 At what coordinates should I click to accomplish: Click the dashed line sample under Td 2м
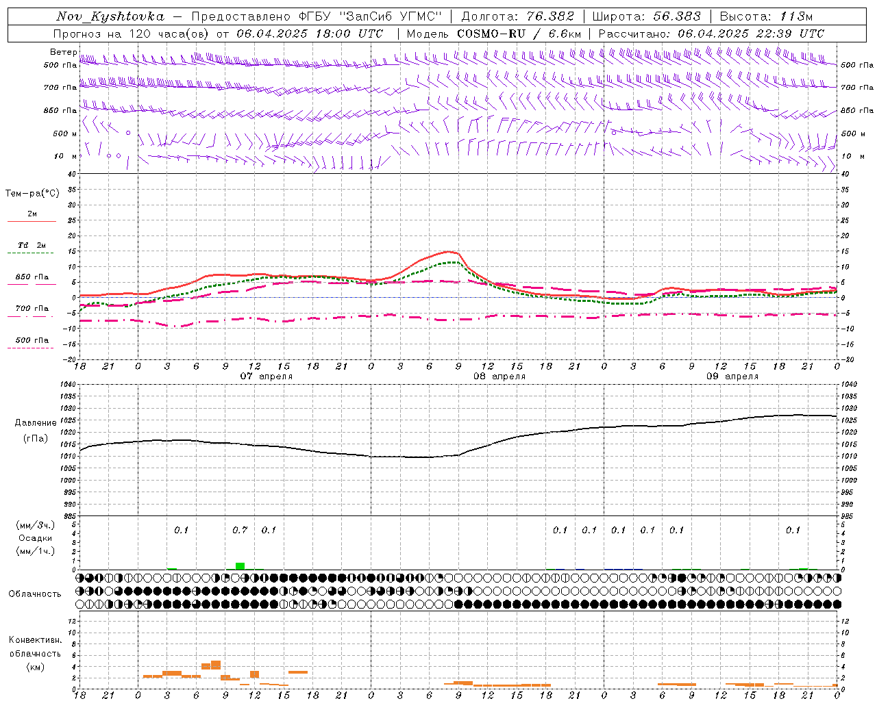(x=30, y=253)
